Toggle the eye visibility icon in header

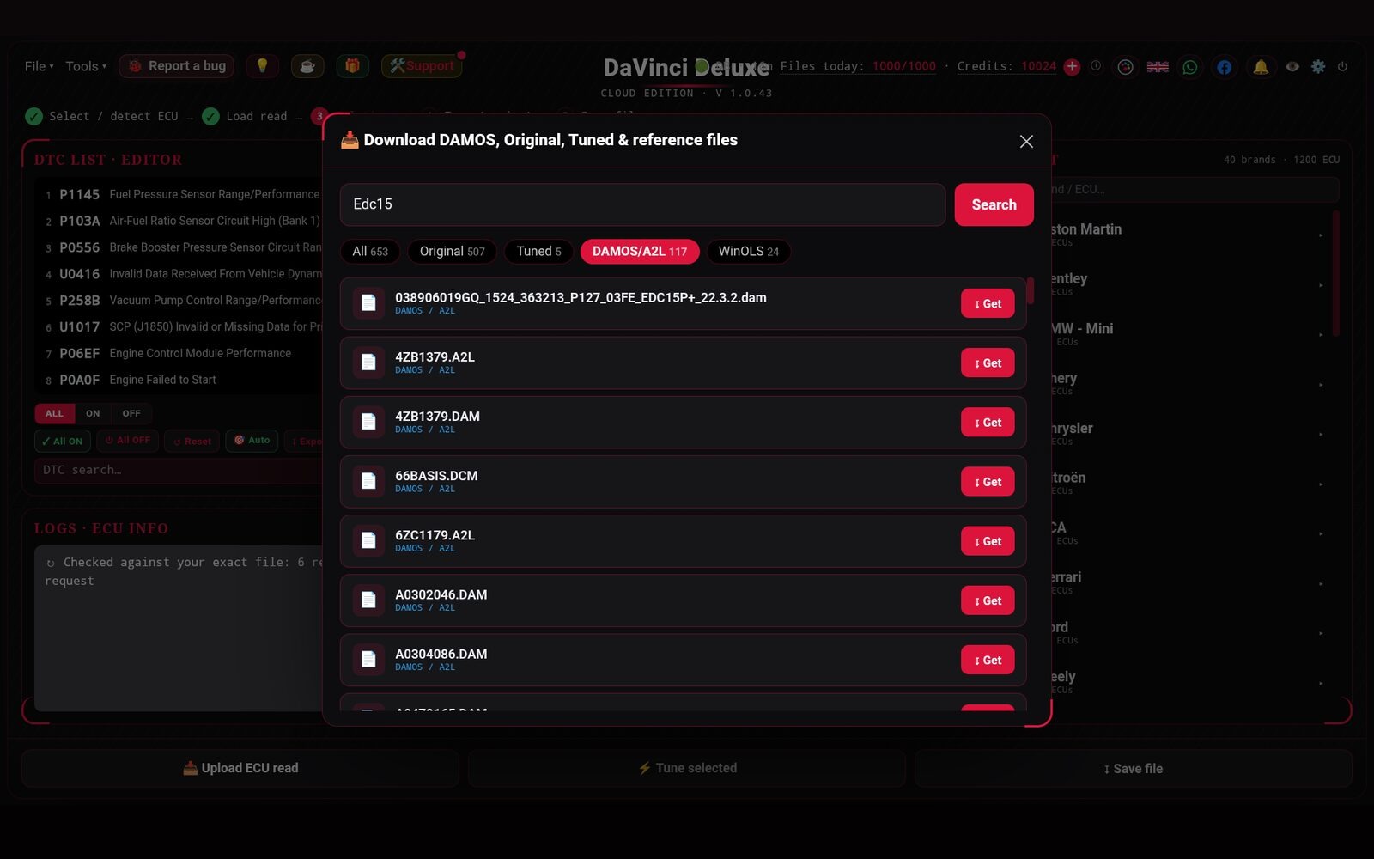(1292, 66)
